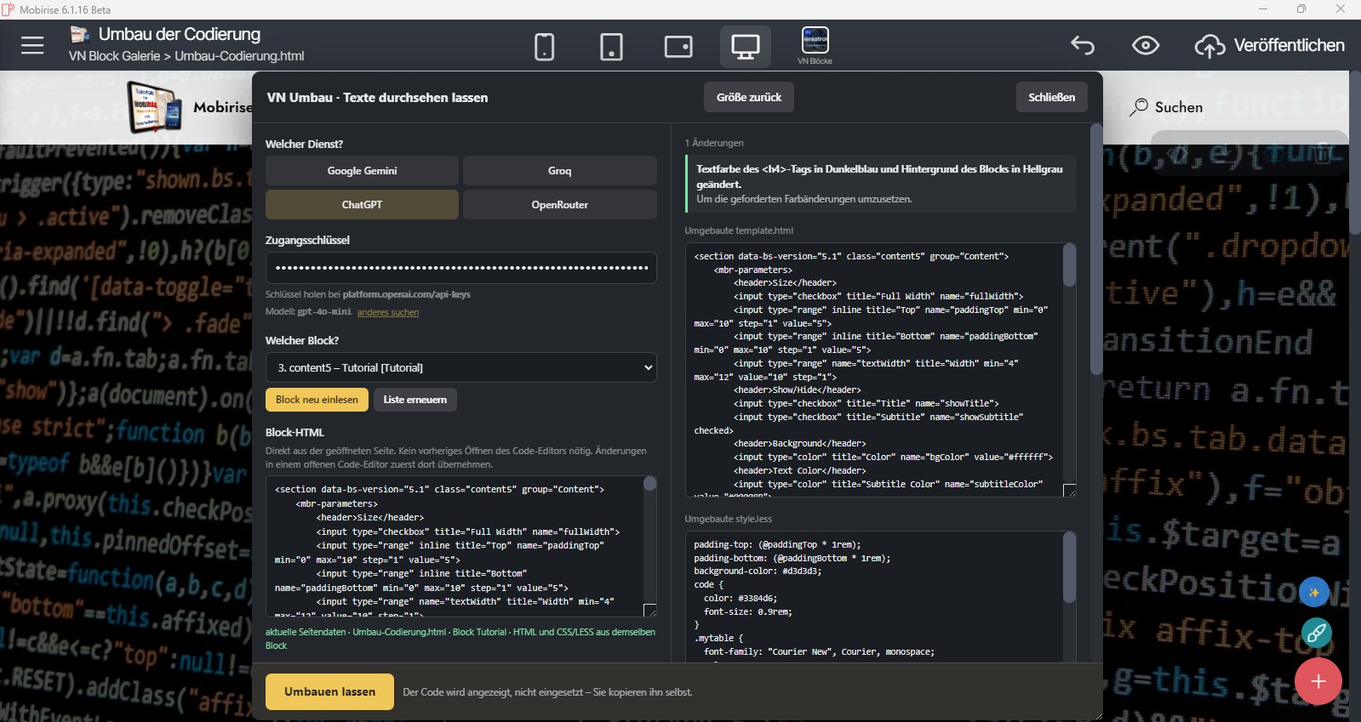The width and height of the screenshot is (1361, 722).
Task: Click the 'anderes suchen' model link
Action: point(388,312)
